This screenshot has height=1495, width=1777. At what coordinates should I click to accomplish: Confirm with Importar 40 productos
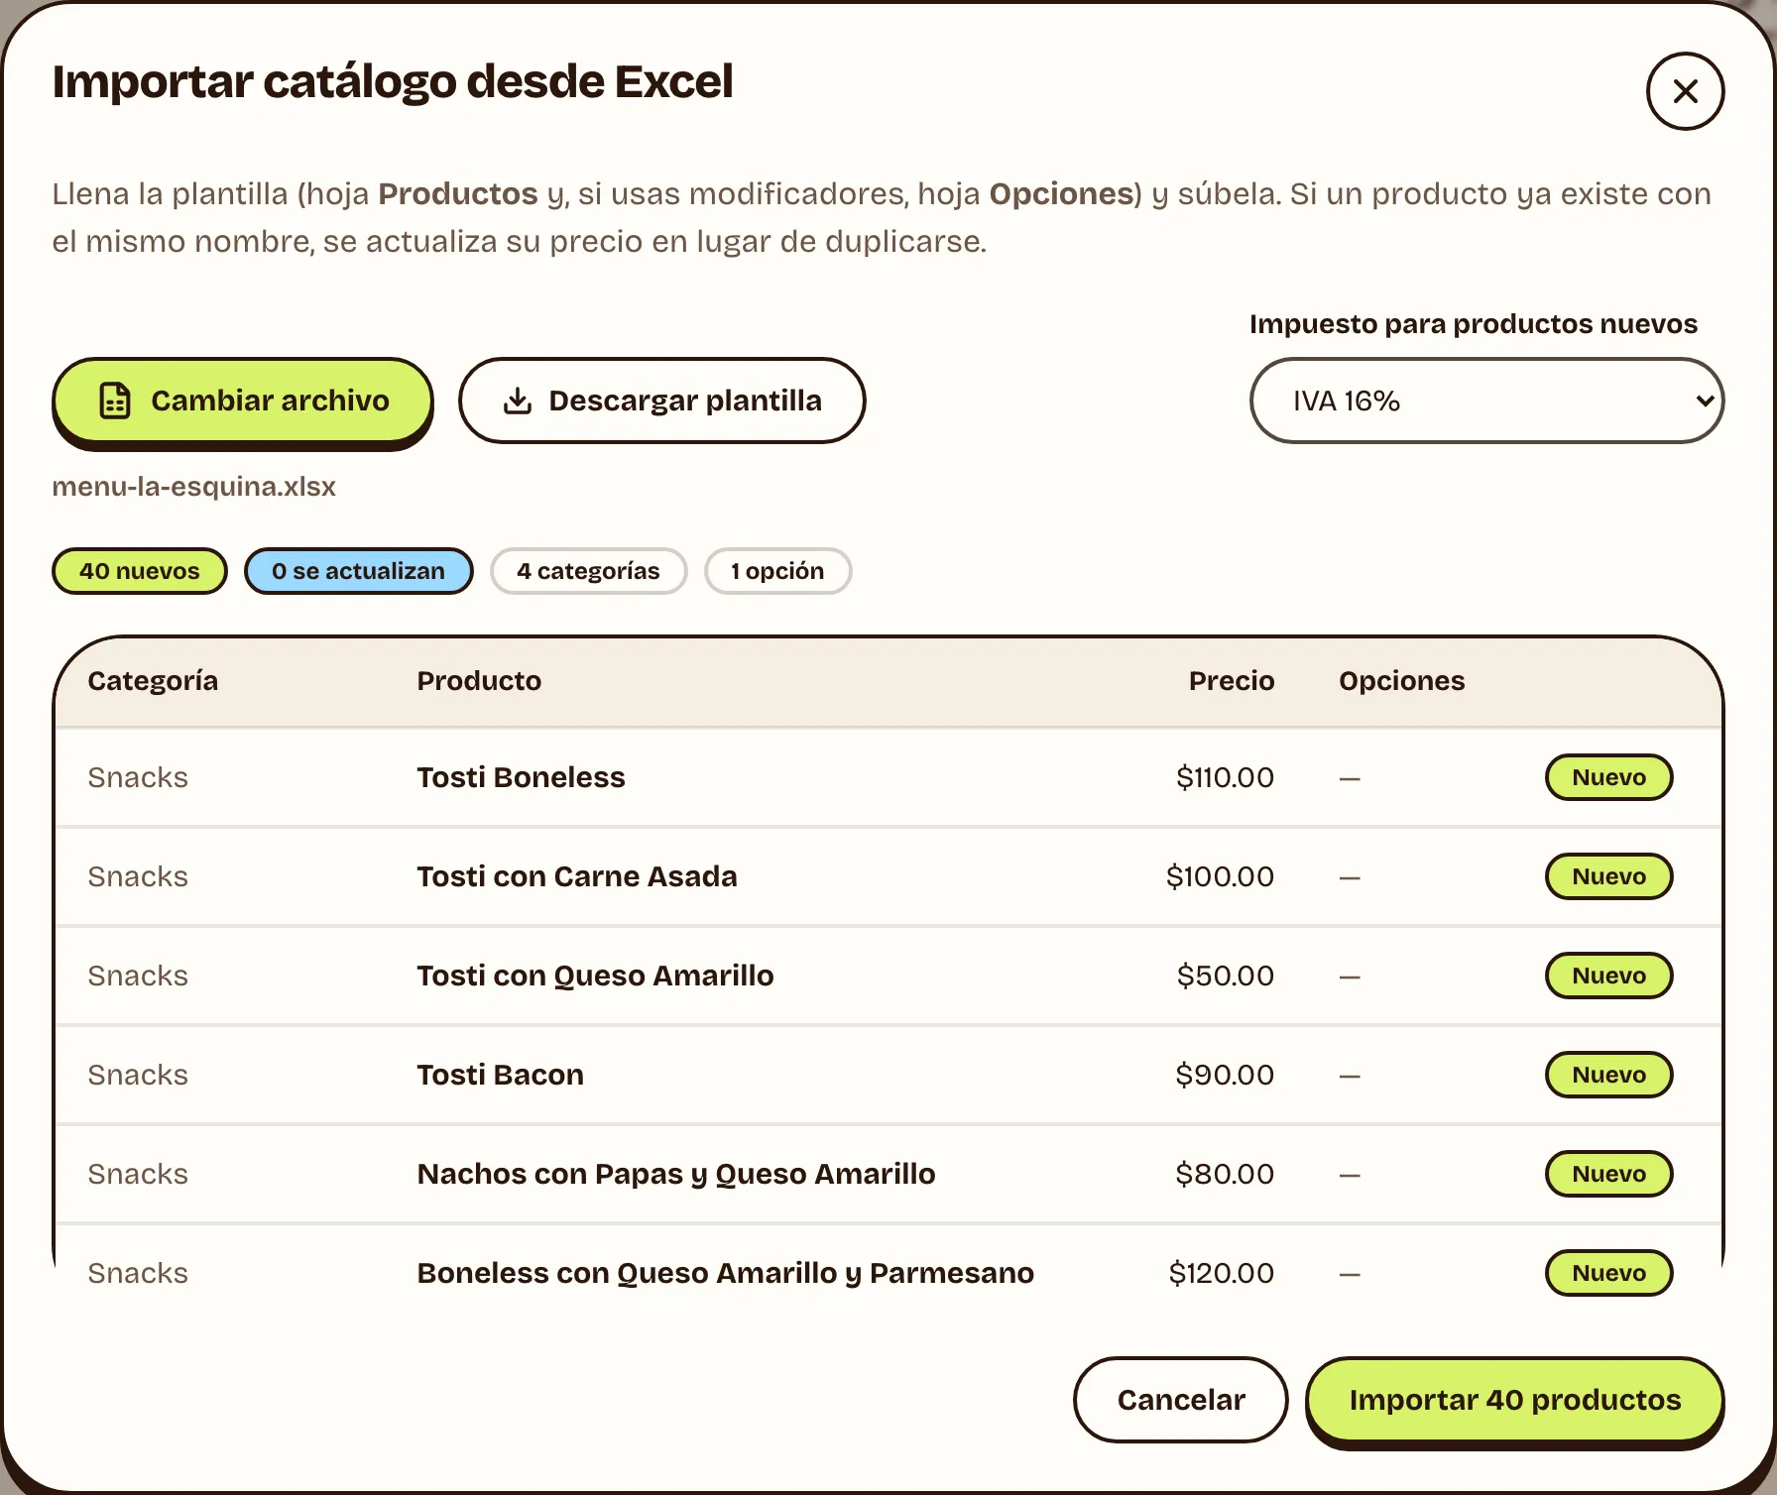[x=1514, y=1400]
